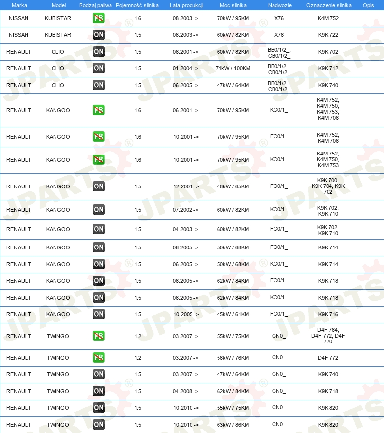Select the 63kW / 86KM power cell
Image resolution: width=384 pixels, height=433 pixels.
[x=233, y=425]
